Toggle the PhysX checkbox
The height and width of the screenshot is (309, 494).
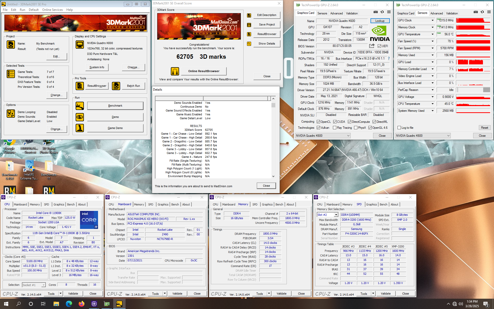point(356,128)
